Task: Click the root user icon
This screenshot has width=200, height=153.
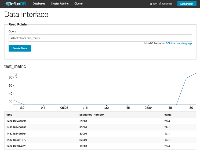Action: pos(151,4)
